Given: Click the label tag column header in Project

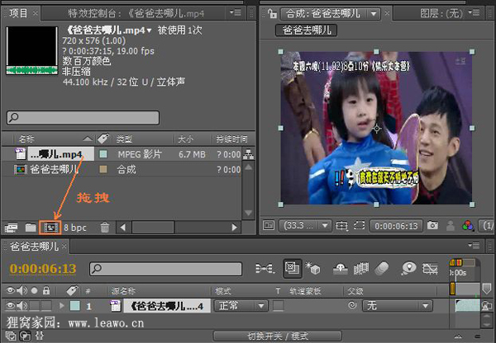Looking at the screenshot, I should click(103, 139).
